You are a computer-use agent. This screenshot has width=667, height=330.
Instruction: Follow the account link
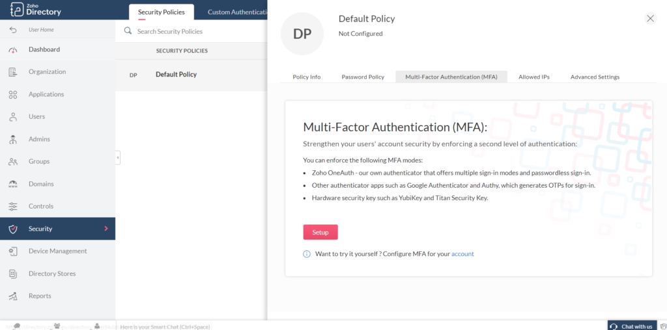[x=462, y=254]
